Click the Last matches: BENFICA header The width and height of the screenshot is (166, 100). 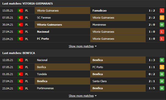(19, 53)
